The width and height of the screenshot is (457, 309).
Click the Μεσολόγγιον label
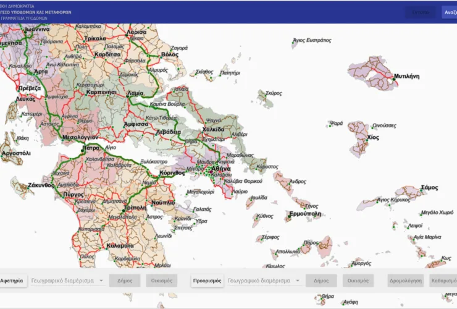point(80,137)
